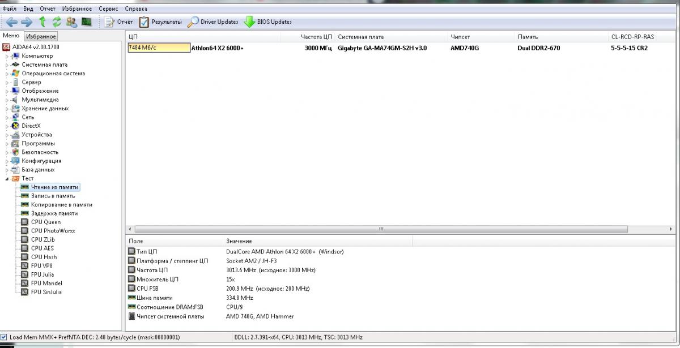Expand the Сервер tree node
Image resolution: width=680 pixels, height=348 pixels.
7,82
